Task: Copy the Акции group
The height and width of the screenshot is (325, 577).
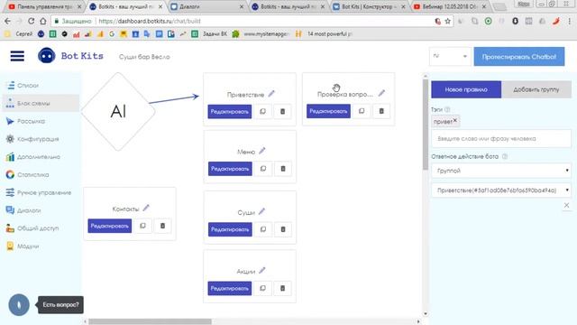Action: (x=262, y=288)
